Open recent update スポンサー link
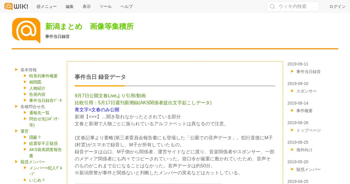 point(307,91)
